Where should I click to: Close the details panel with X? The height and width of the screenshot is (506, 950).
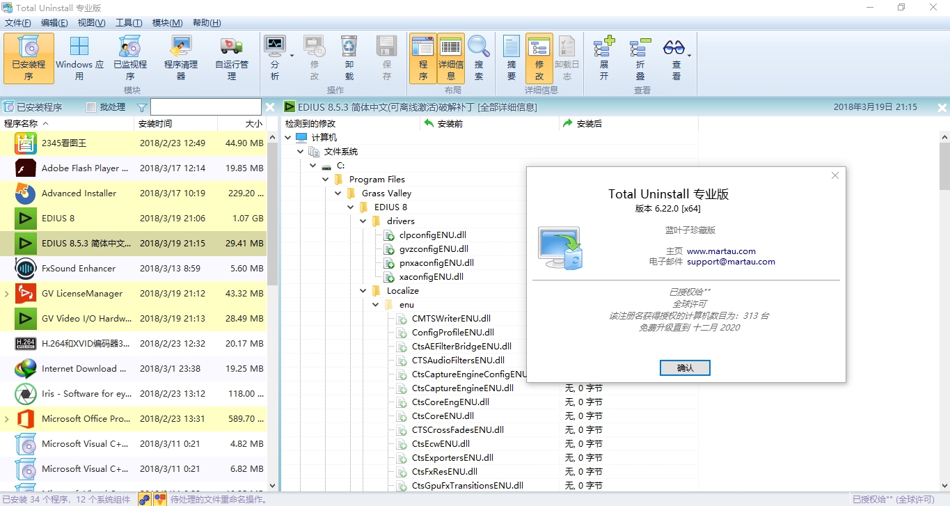pos(942,107)
